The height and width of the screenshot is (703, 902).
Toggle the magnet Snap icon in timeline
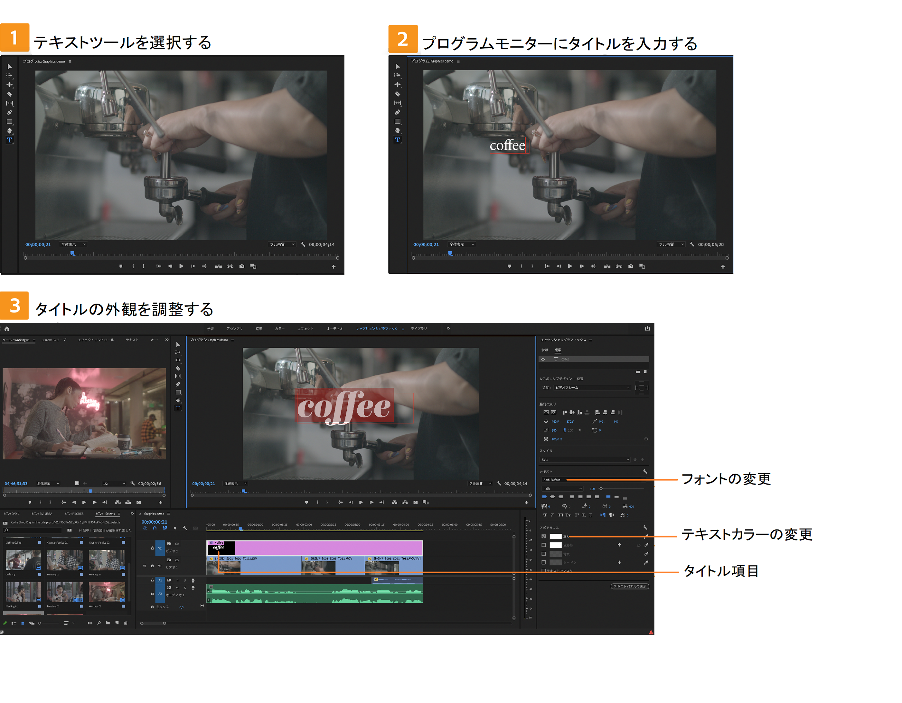pyautogui.click(x=155, y=528)
